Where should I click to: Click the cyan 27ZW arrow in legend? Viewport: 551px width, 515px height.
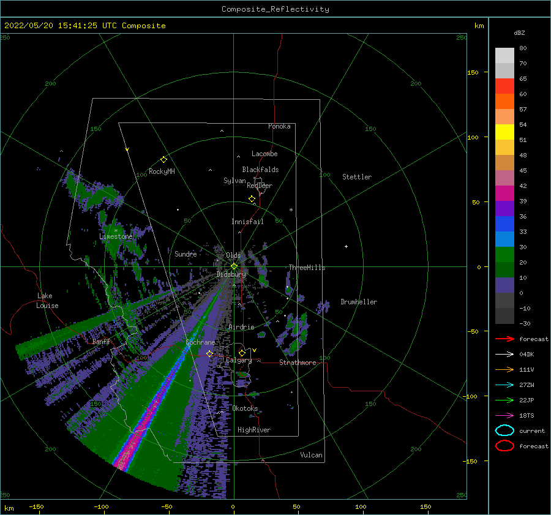coord(504,385)
